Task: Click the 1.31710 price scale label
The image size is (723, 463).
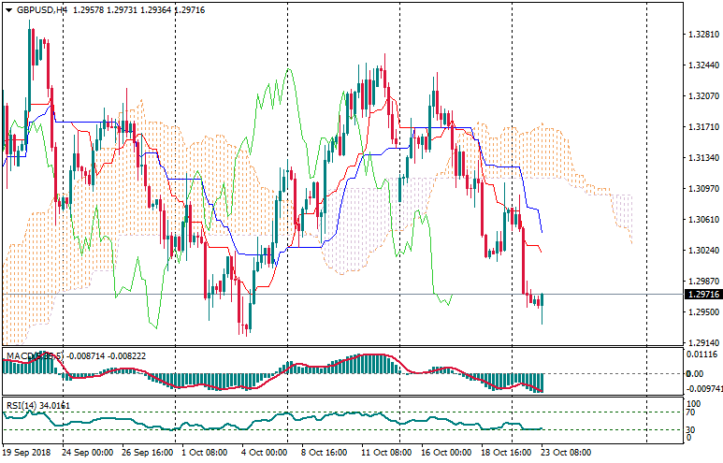Action: 701,127
